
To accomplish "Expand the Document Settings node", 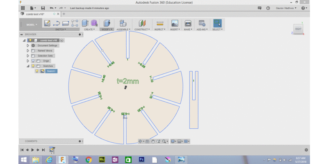I will click(28, 46).
